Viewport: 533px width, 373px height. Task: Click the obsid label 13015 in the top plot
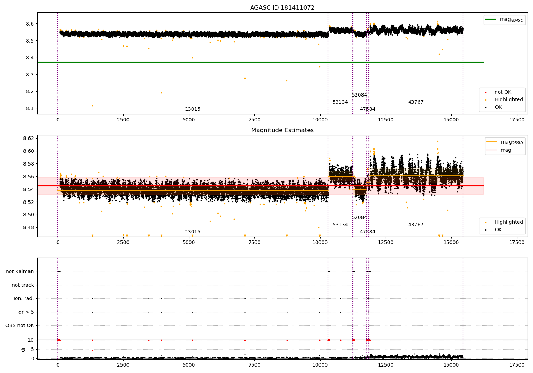click(193, 109)
